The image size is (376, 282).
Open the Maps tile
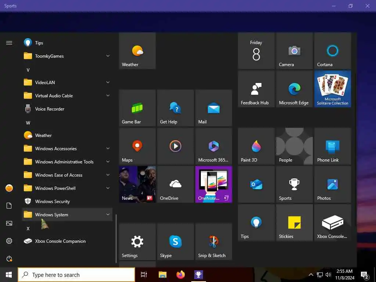pyautogui.click(x=137, y=146)
